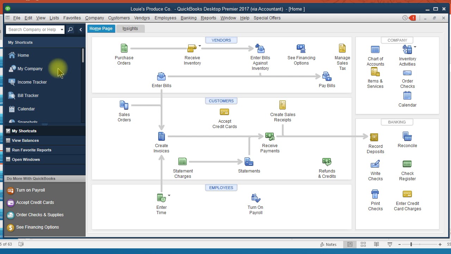Open Statement Charges icon
The image size is (451, 254).
[x=183, y=162]
